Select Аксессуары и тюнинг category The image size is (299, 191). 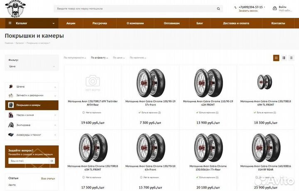pos(32,135)
